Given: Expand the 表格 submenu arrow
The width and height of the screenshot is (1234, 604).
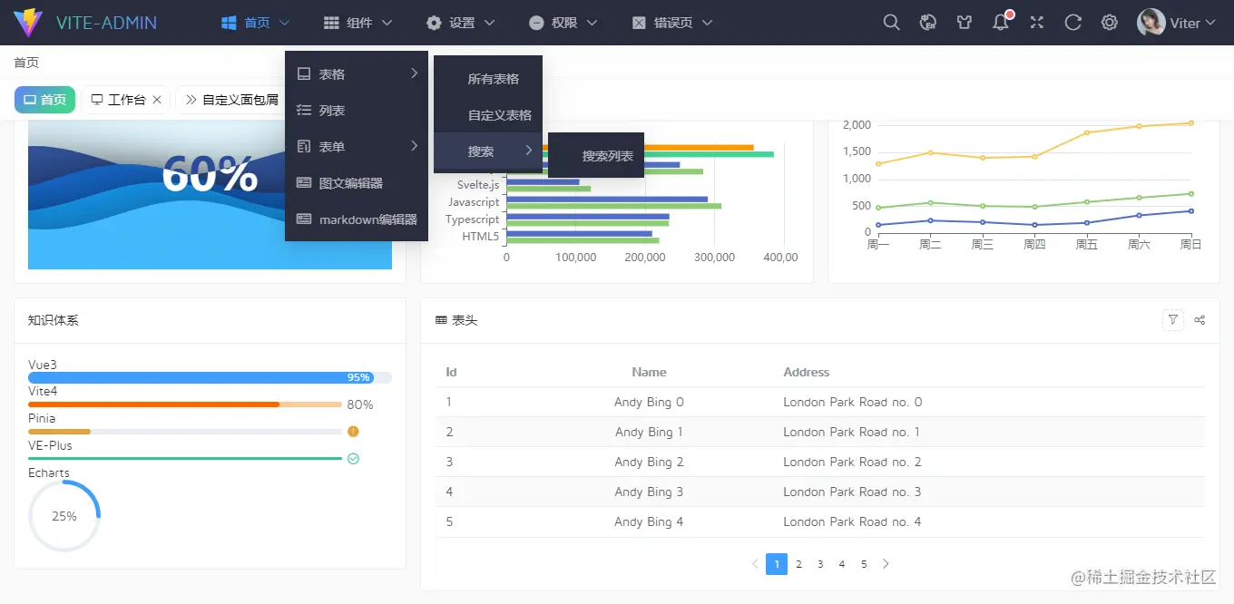Looking at the screenshot, I should pyautogui.click(x=414, y=73).
